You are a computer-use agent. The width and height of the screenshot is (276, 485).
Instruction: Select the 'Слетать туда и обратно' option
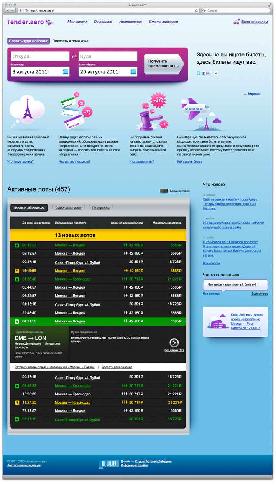coord(28,41)
